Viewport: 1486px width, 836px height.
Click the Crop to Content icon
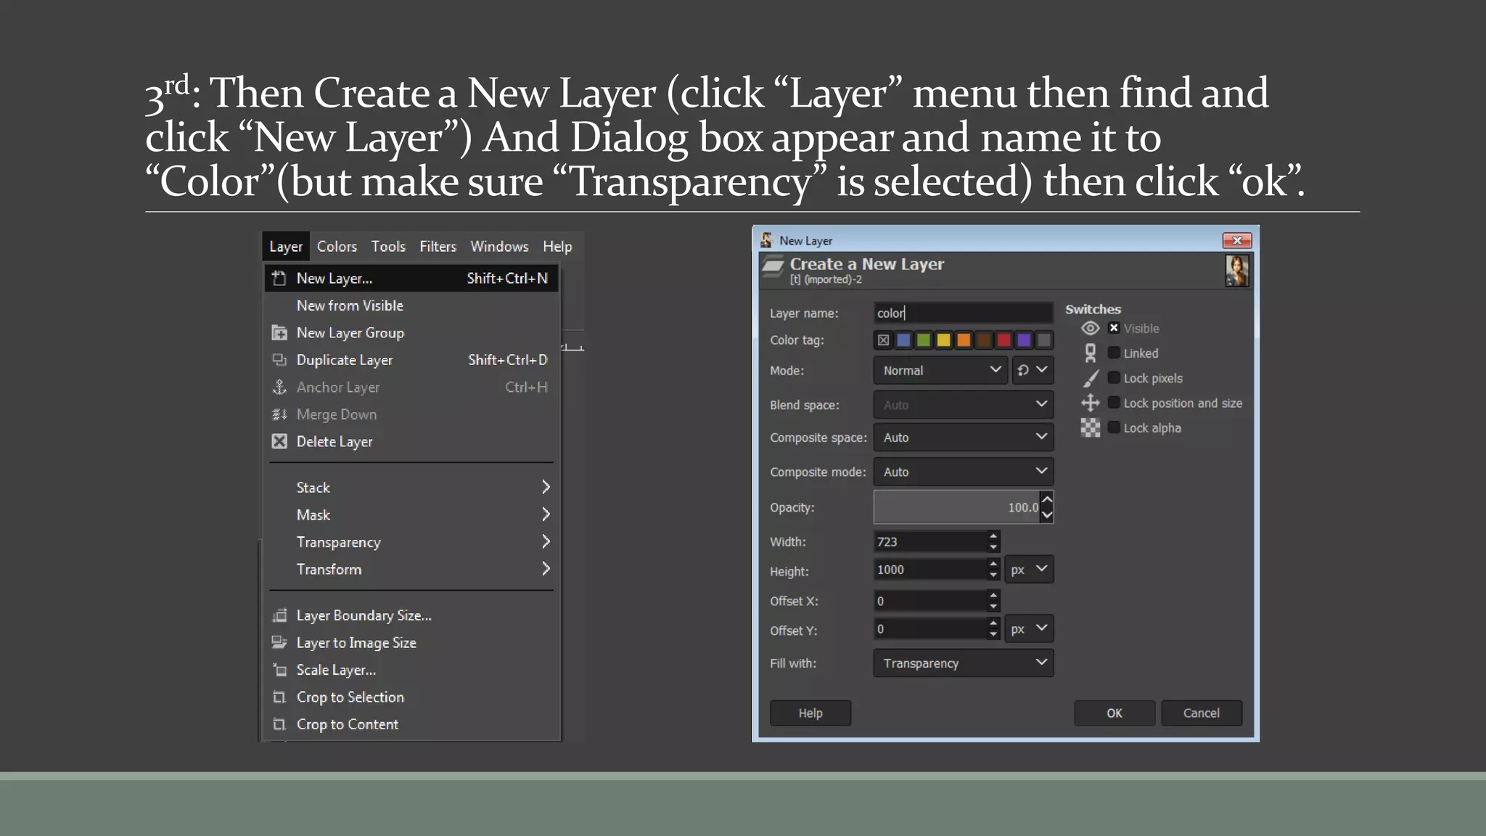279,724
